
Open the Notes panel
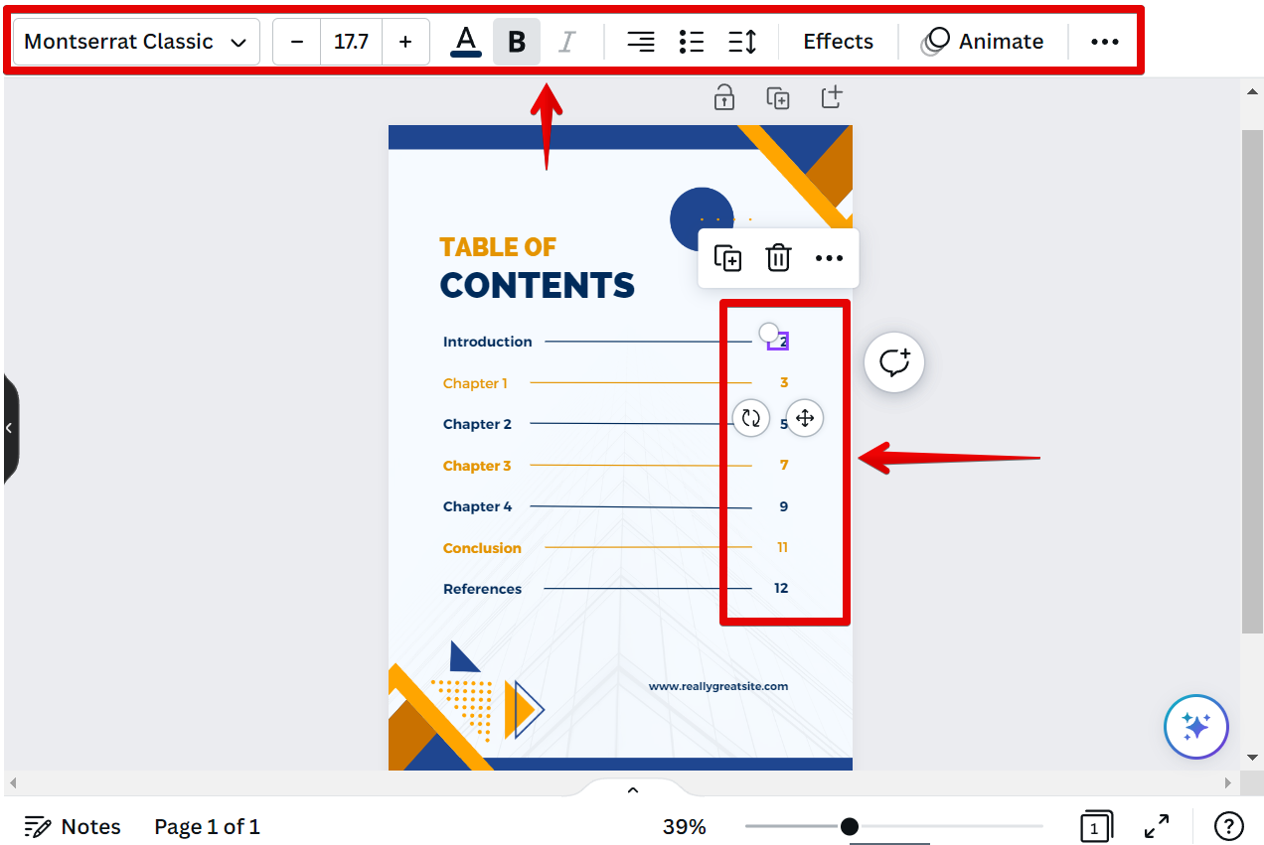coord(73,826)
